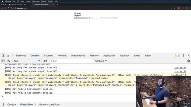Viewport: 191px width, 107px height.
Task: Click the browser home icon
Action: 12,8
